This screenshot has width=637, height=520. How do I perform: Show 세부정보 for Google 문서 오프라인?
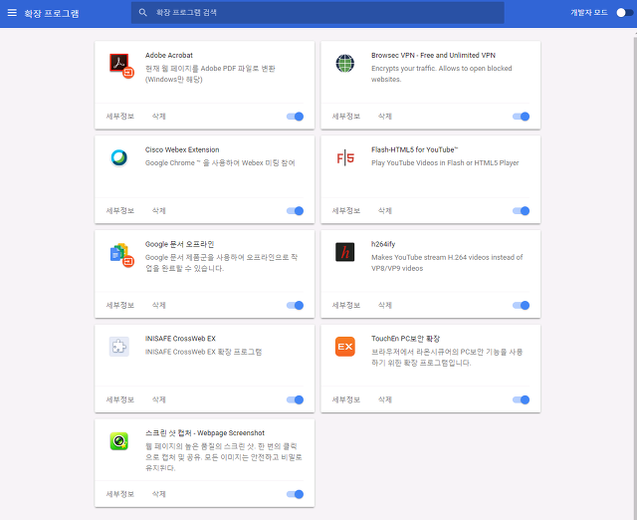tap(120, 306)
